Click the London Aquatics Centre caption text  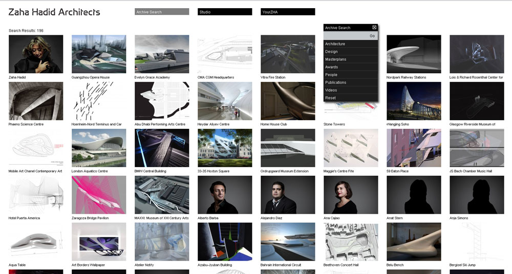coord(90,171)
